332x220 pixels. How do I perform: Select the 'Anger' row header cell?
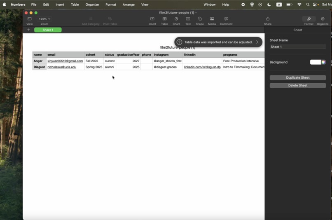pyautogui.click(x=40, y=61)
